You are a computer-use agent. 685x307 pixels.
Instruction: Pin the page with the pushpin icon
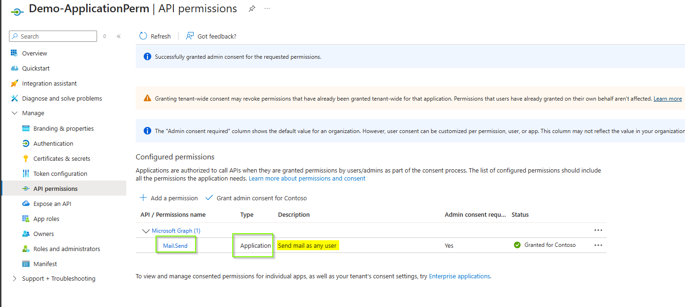coord(252,8)
